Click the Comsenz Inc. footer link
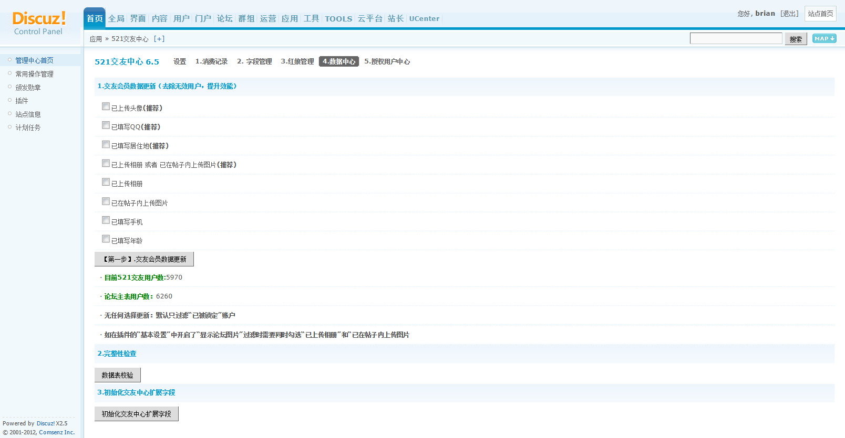 point(57,432)
